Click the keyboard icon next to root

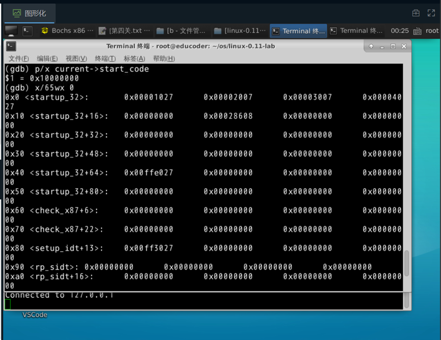tap(418, 31)
